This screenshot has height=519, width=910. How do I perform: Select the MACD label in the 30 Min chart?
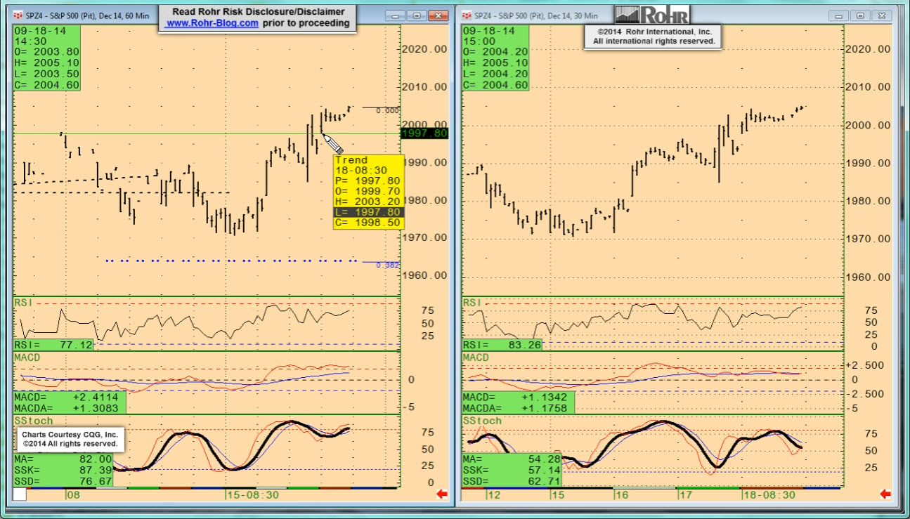(x=476, y=357)
